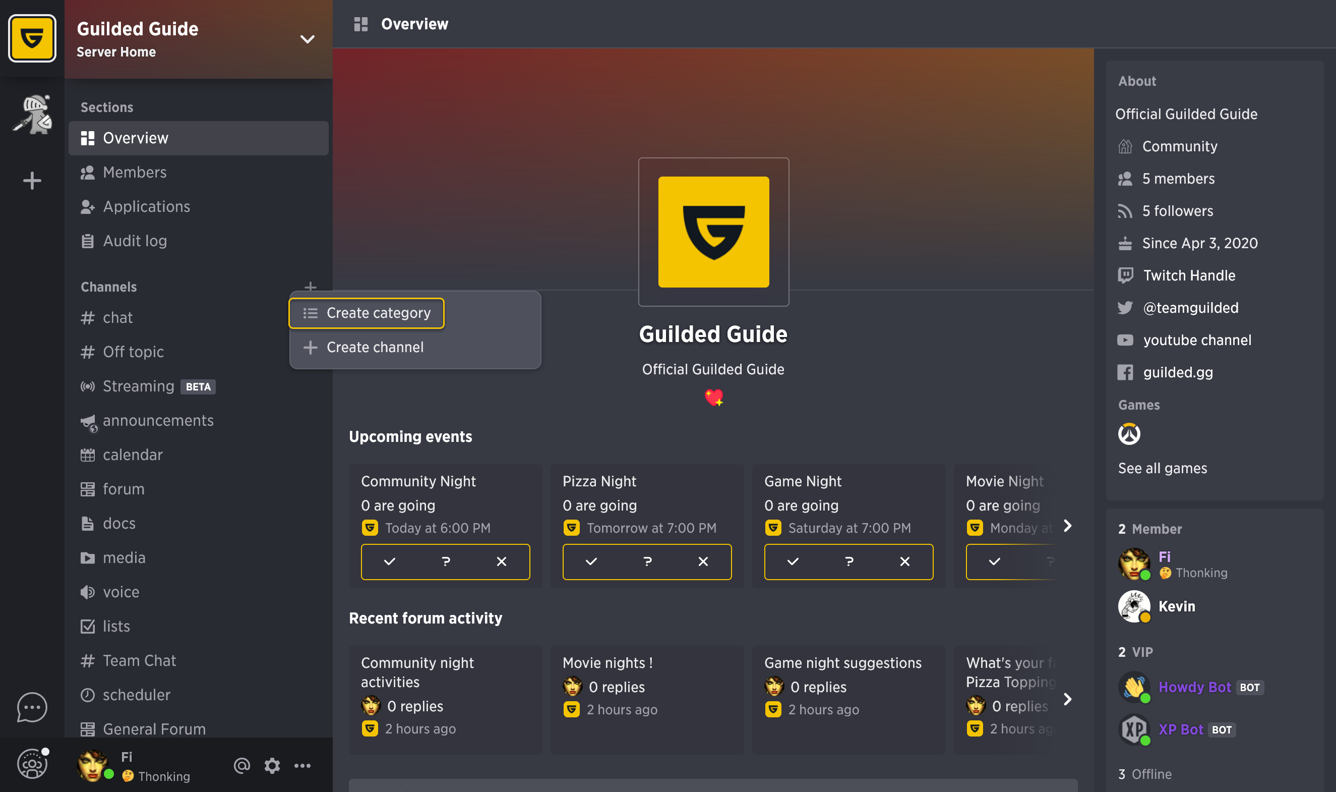The width and height of the screenshot is (1336, 792).
Task: Click the Guilded Guide logo in banner
Action: coord(713,232)
